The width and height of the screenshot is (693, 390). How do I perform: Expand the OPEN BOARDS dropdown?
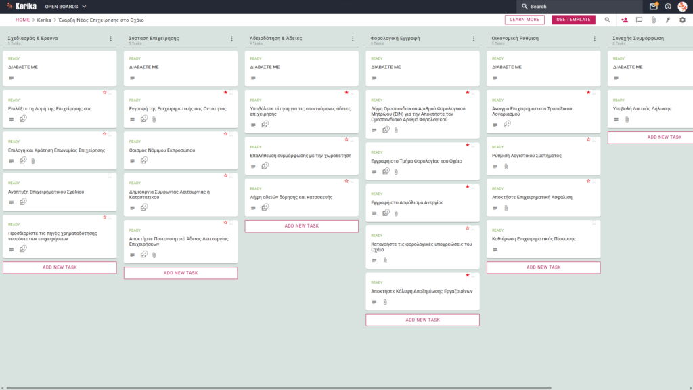[66, 7]
